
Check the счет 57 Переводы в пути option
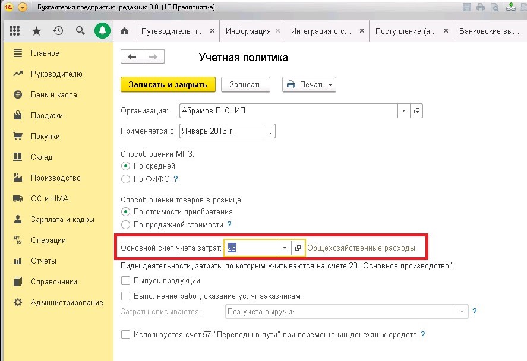pyautogui.click(x=125, y=335)
